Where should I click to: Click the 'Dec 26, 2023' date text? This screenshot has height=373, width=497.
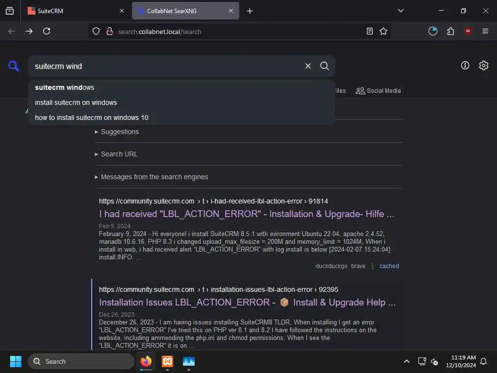[x=116, y=314]
